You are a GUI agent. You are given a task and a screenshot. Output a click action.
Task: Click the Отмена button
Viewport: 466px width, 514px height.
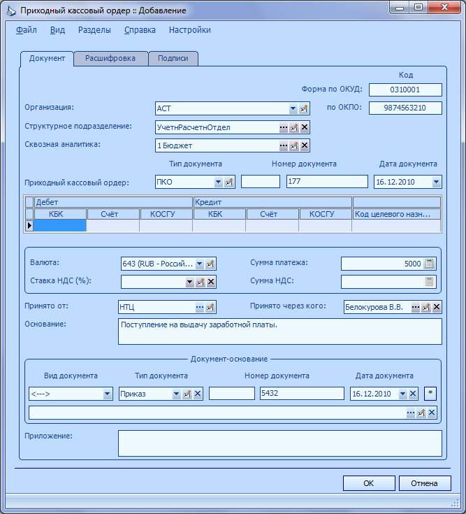(425, 483)
